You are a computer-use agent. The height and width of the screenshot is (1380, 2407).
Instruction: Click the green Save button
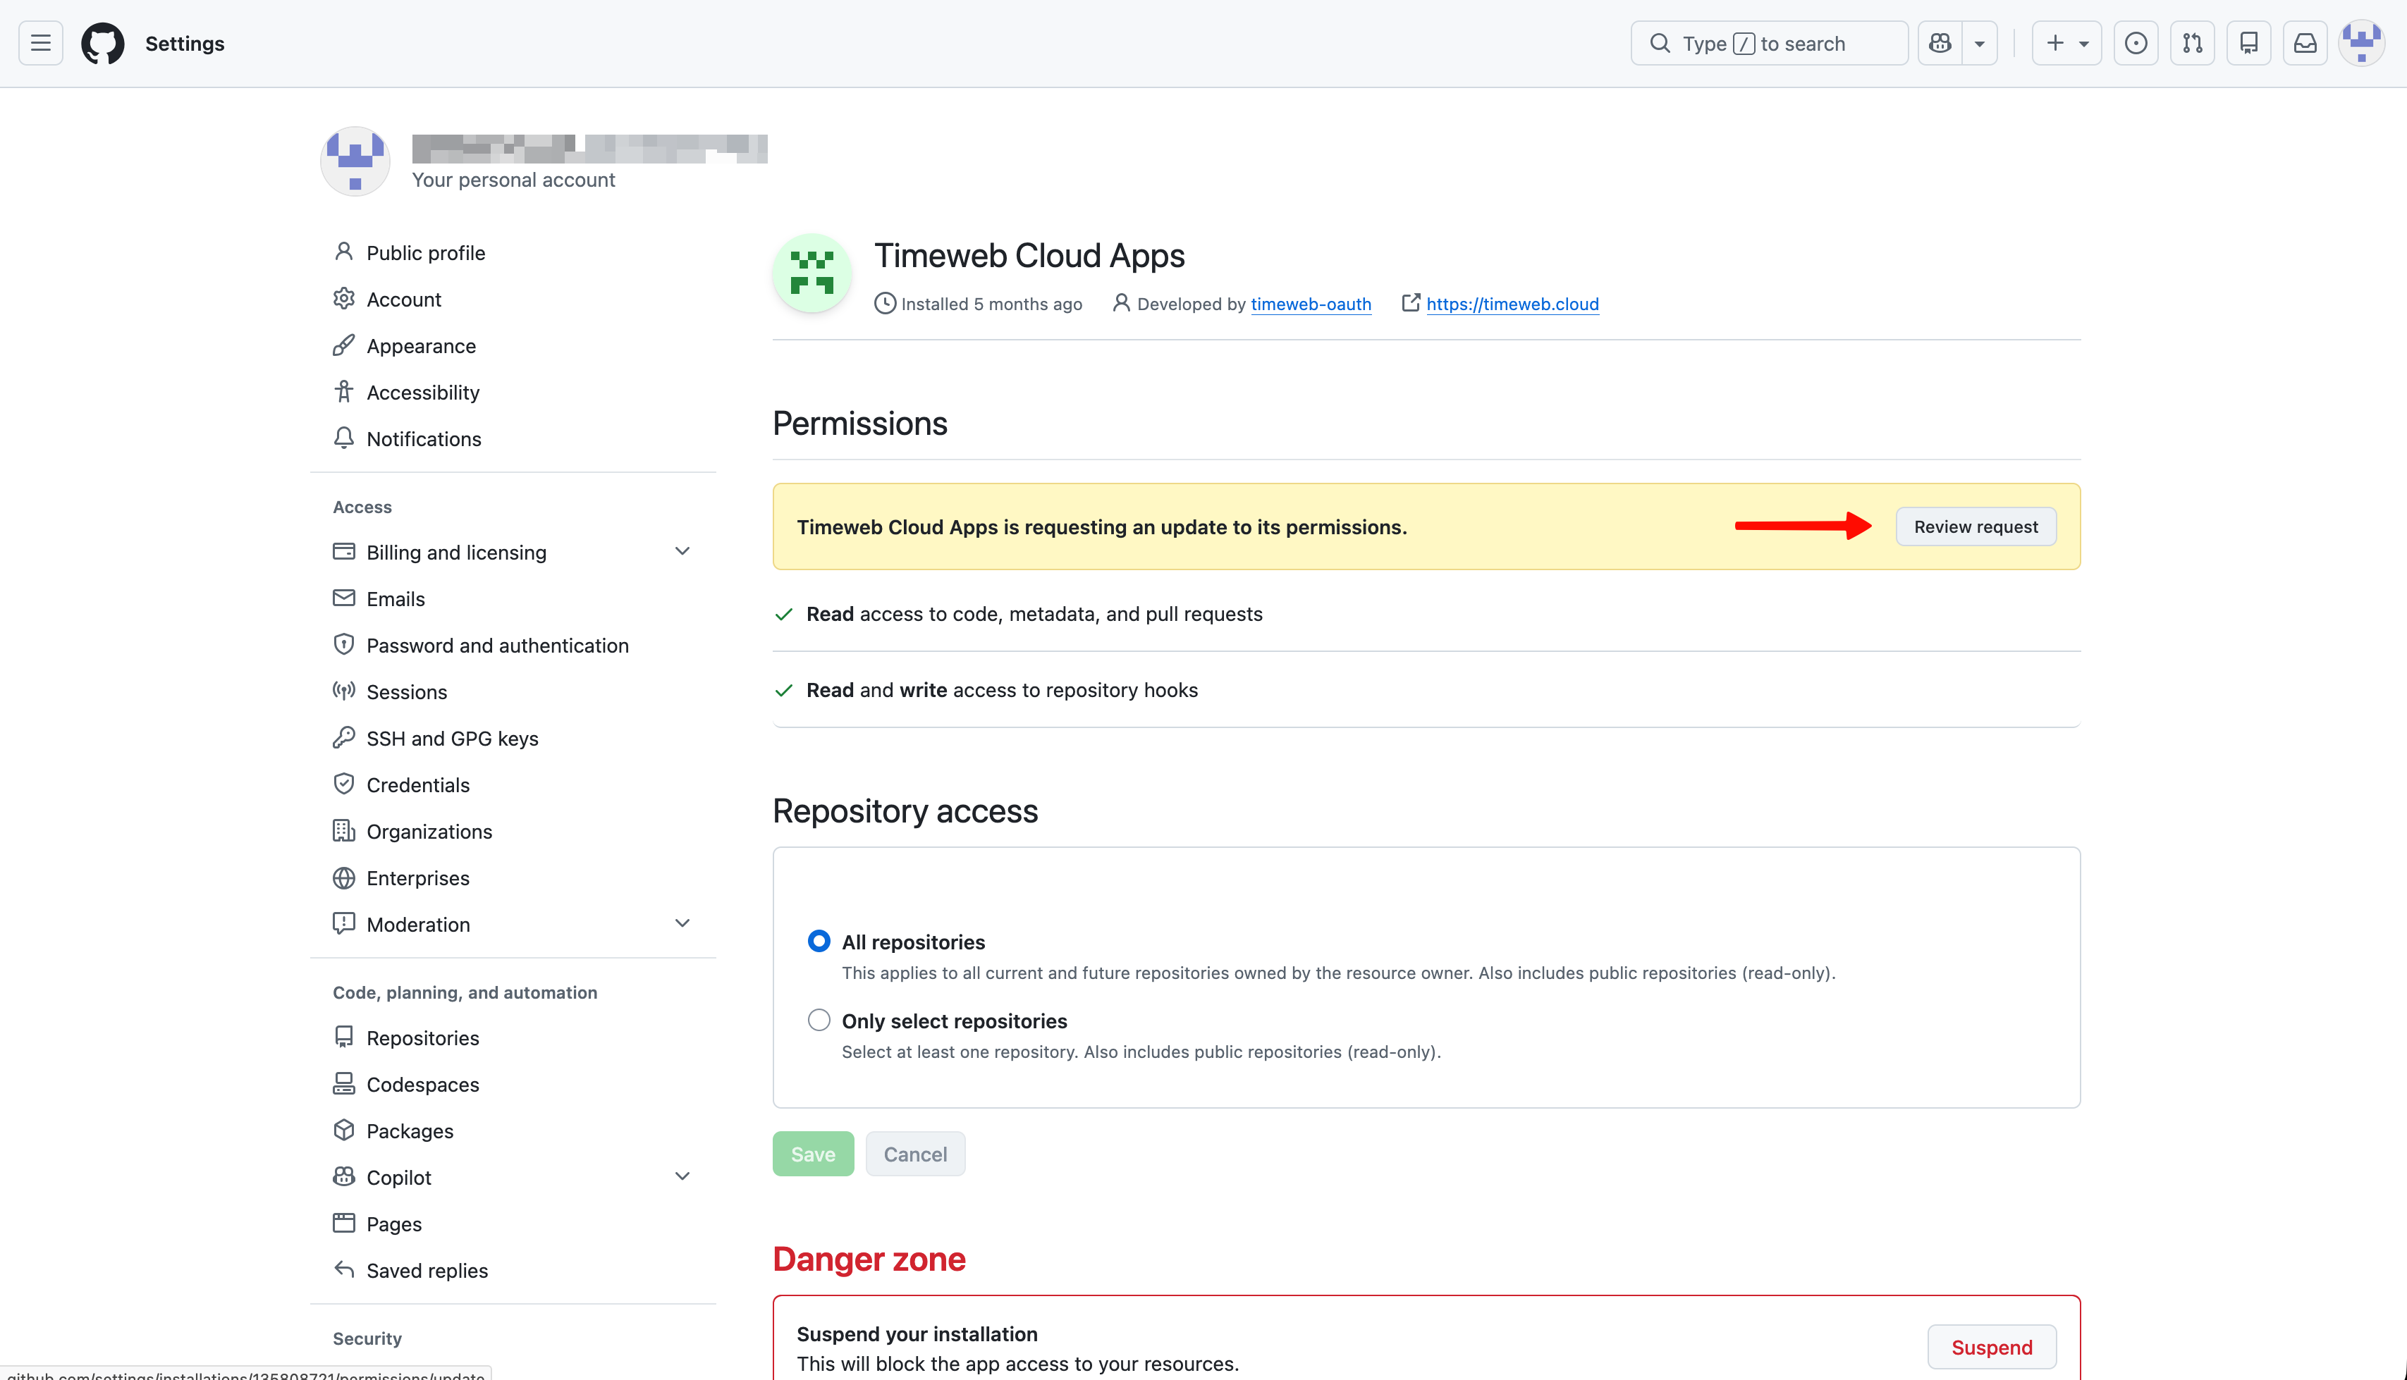coord(812,1154)
